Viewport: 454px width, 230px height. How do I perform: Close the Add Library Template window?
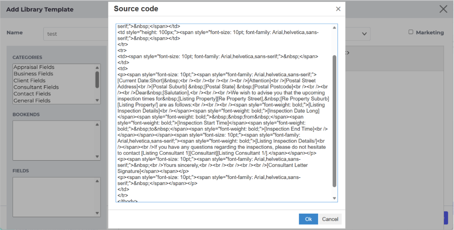(x=443, y=9)
